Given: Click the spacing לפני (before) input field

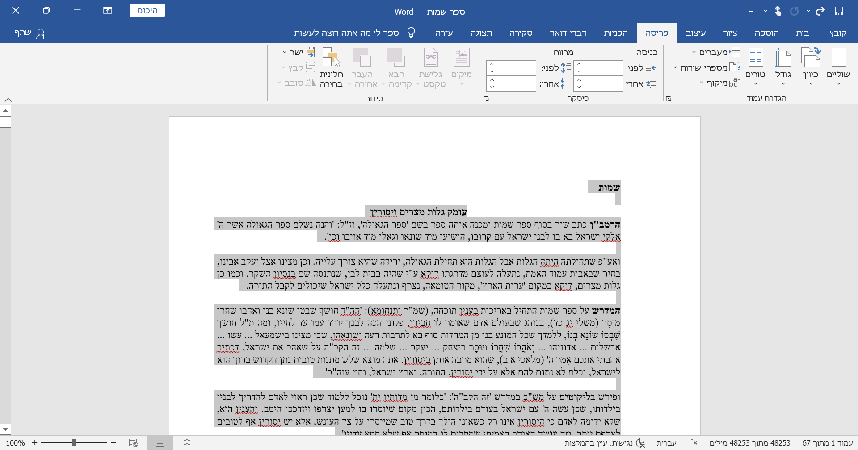Looking at the screenshot, I should click(x=511, y=68).
